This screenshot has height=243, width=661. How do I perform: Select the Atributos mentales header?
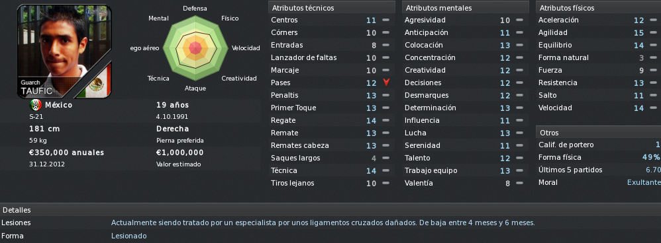pyautogui.click(x=466, y=8)
